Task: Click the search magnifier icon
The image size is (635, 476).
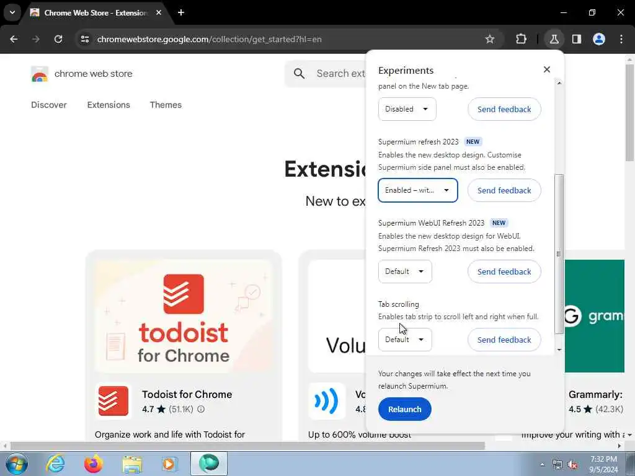Action: click(299, 73)
